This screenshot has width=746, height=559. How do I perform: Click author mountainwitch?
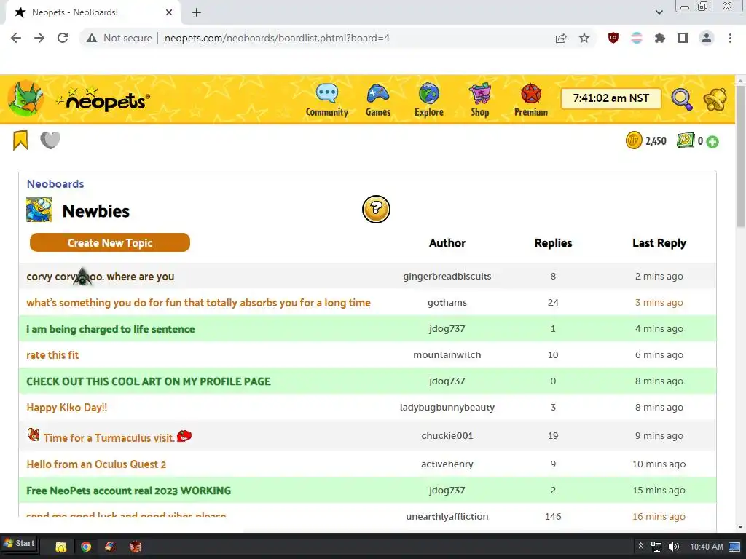tap(447, 354)
